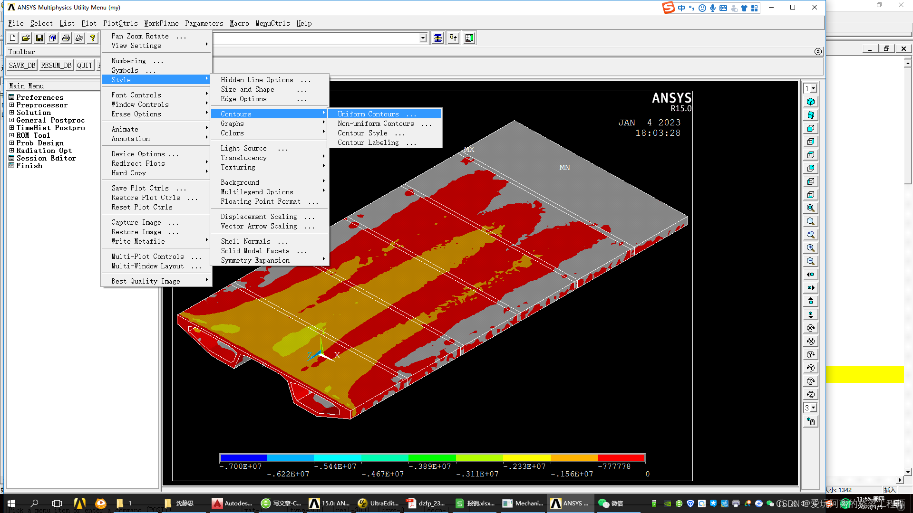Click the QUIT toolbar button

coord(85,66)
